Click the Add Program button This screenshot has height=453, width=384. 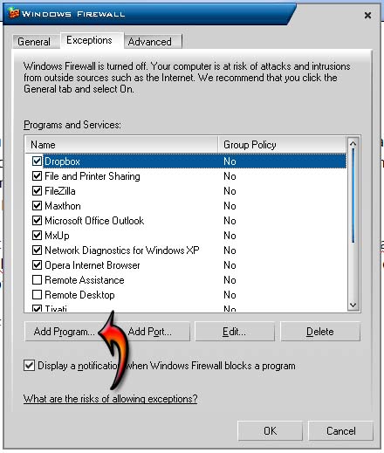65,332
